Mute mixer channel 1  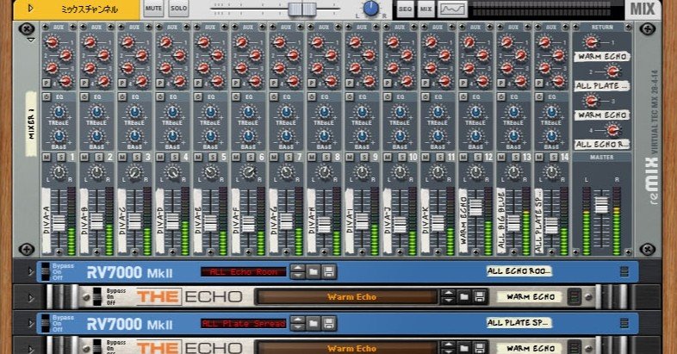click(x=47, y=157)
